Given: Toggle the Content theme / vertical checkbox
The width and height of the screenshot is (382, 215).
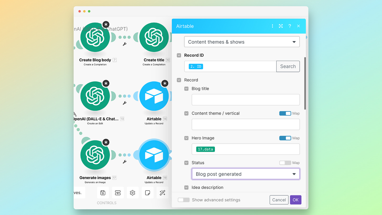Looking at the screenshot, I should click(x=186, y=113).
